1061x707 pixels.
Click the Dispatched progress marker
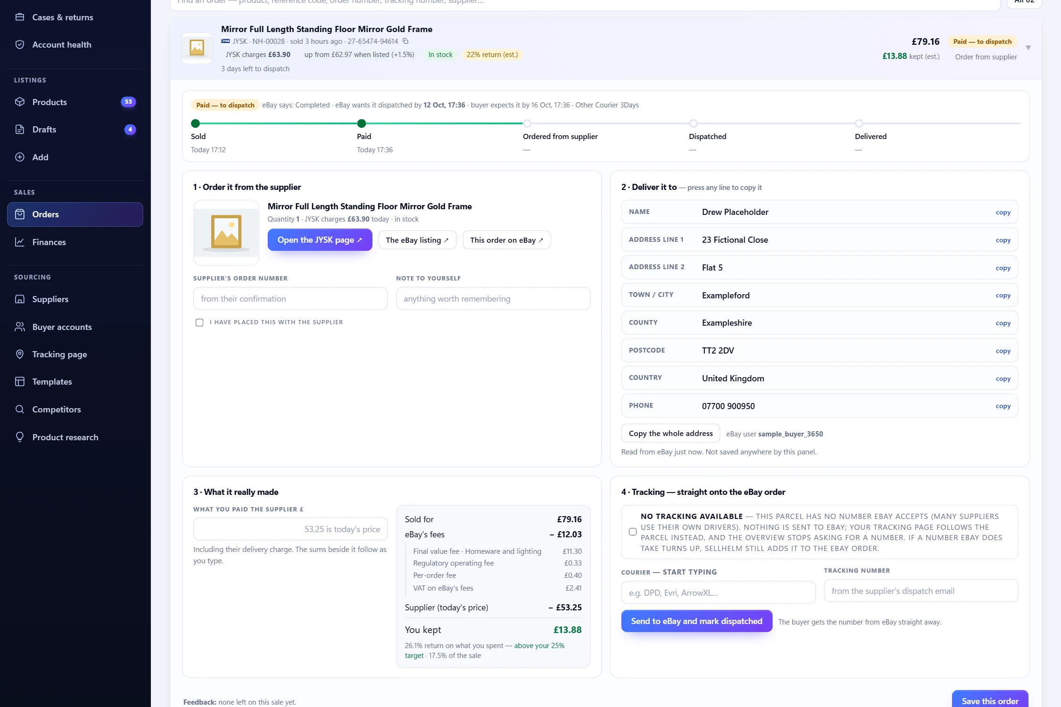coord(693,123)
